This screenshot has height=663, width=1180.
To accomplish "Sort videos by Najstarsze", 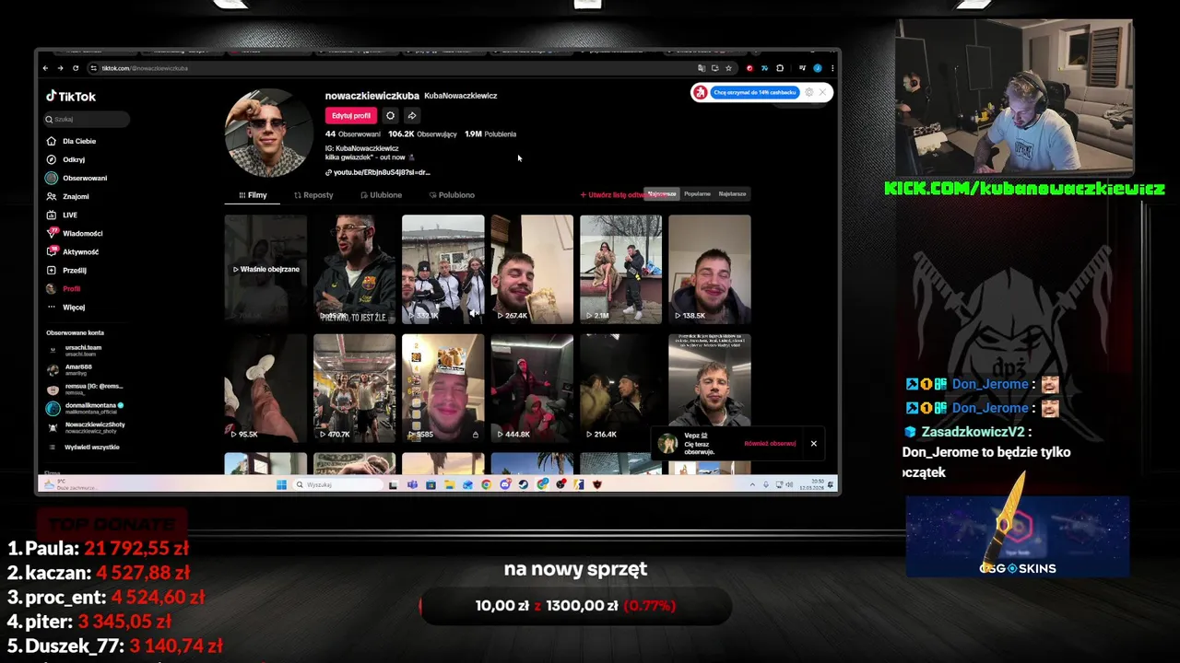I will (x=733, y=194).
